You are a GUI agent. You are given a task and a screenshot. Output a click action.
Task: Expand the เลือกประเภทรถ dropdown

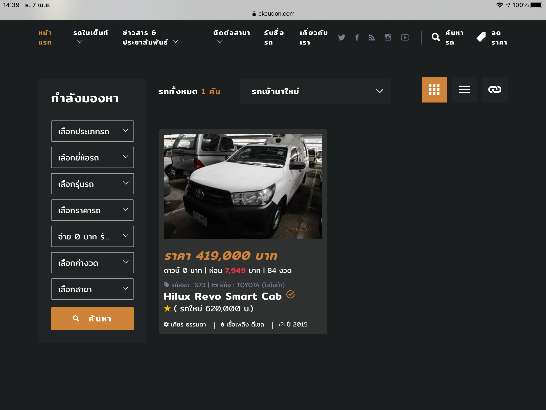pyautogui.click(x=92, y=131)
